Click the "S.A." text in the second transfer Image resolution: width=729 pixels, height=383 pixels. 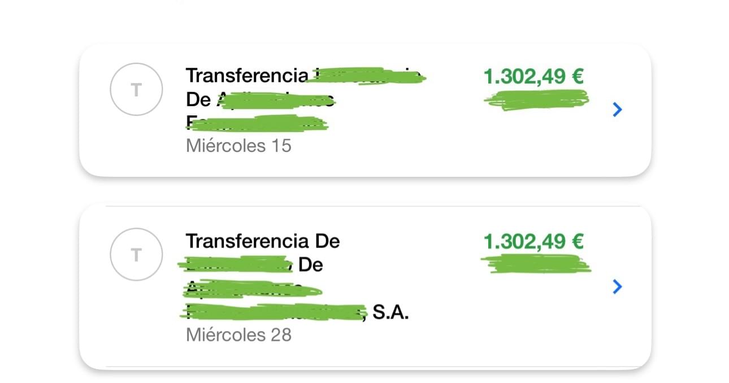pyautogui.click(x=390, y=312)
